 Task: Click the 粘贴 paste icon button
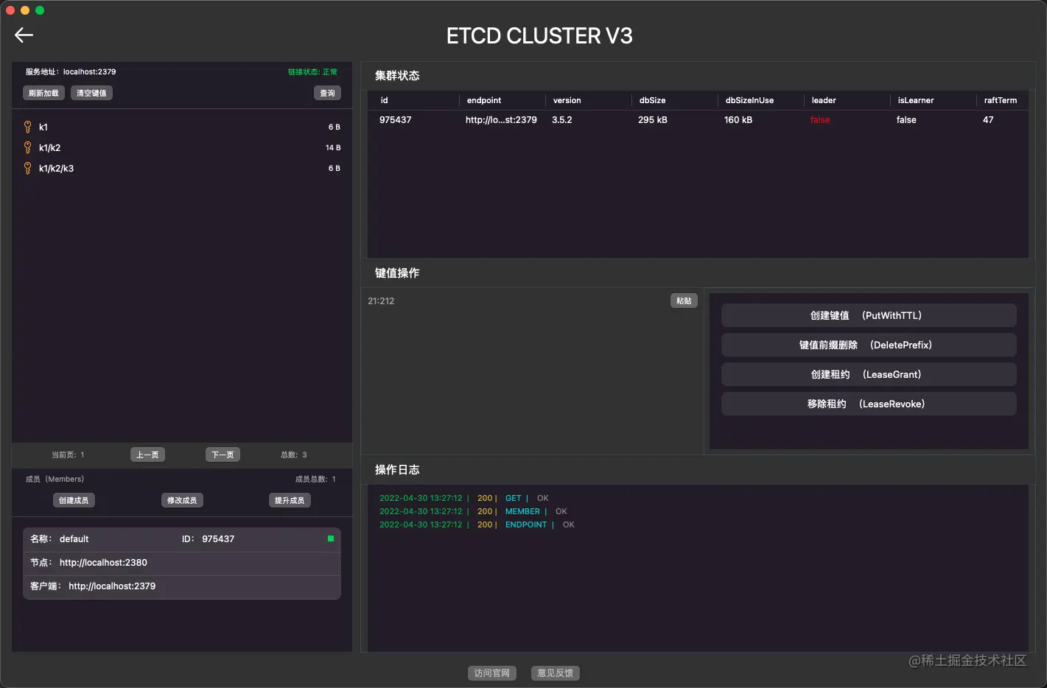point(683,301)
